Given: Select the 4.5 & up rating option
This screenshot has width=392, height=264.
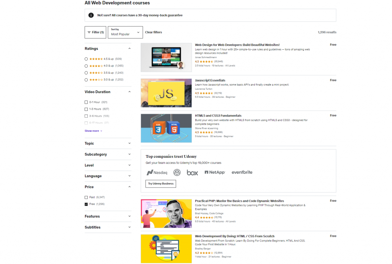Looking at the screenshot, I should coord(86,59).
